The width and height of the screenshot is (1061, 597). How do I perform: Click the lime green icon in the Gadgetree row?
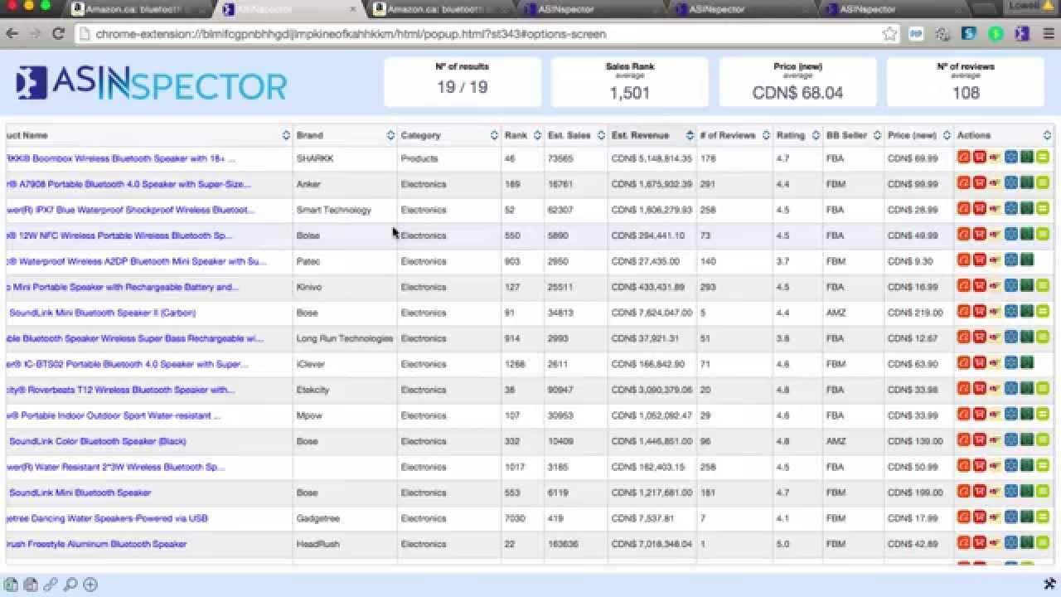pyautogui.click(x=1043, y=517)
